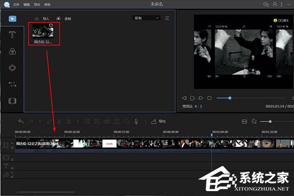Click the pencil Edit tool in timeline toolbar
294x196 pixels.
pyautogui.click(x=49, y=121)
